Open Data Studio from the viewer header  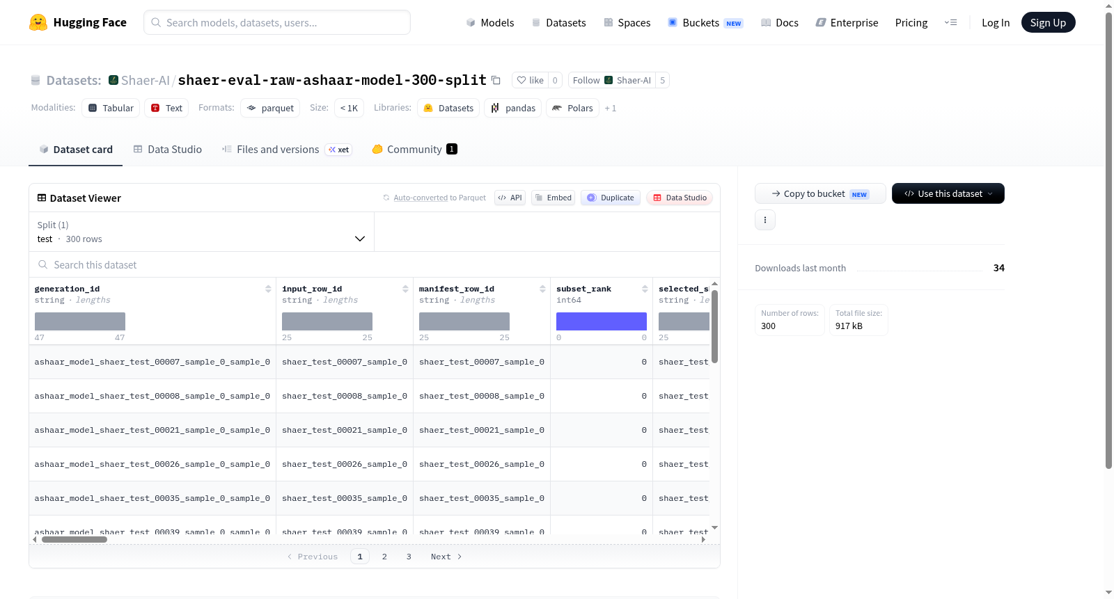(x=680, y=198)
